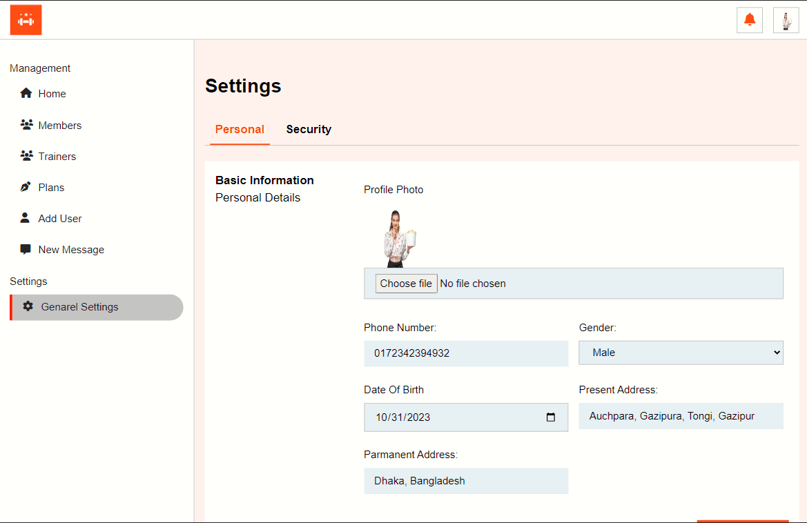This screenshot has width=807, height=523.
Task: Click the Trainers group icon
Action: 26,155
